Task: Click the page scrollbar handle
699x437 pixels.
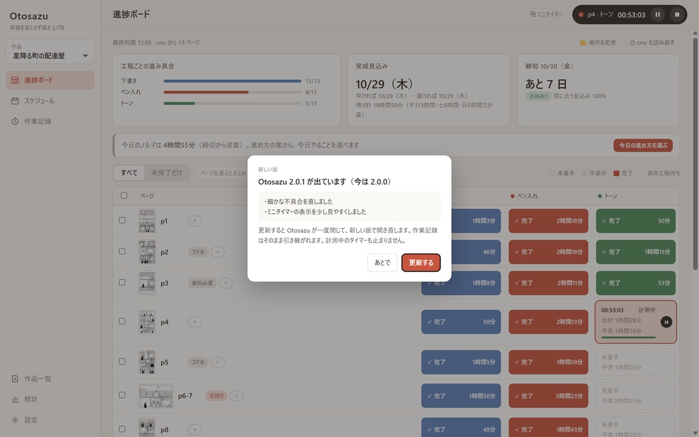Action: (695, 154)
